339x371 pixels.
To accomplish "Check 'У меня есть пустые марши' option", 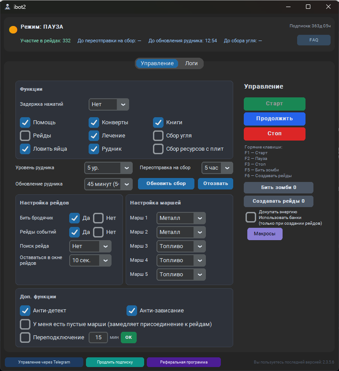I will pos(25,324).
